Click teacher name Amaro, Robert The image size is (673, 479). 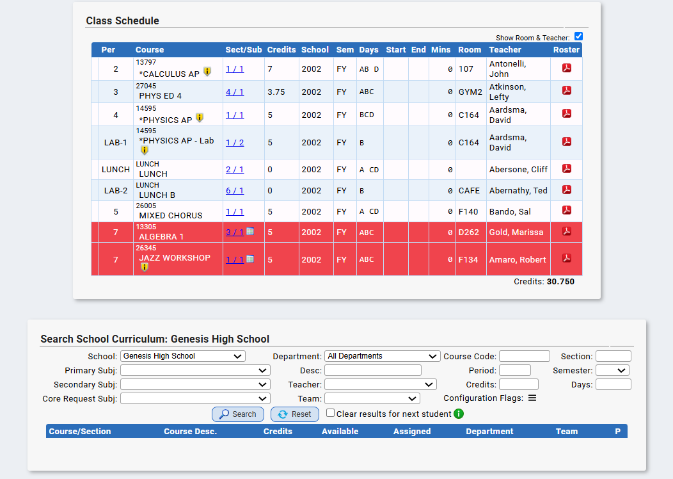518,260
